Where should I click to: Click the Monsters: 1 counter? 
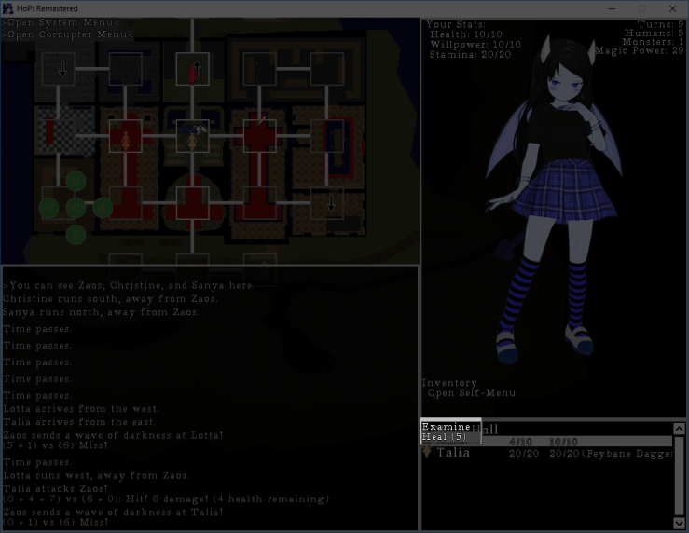653,42
